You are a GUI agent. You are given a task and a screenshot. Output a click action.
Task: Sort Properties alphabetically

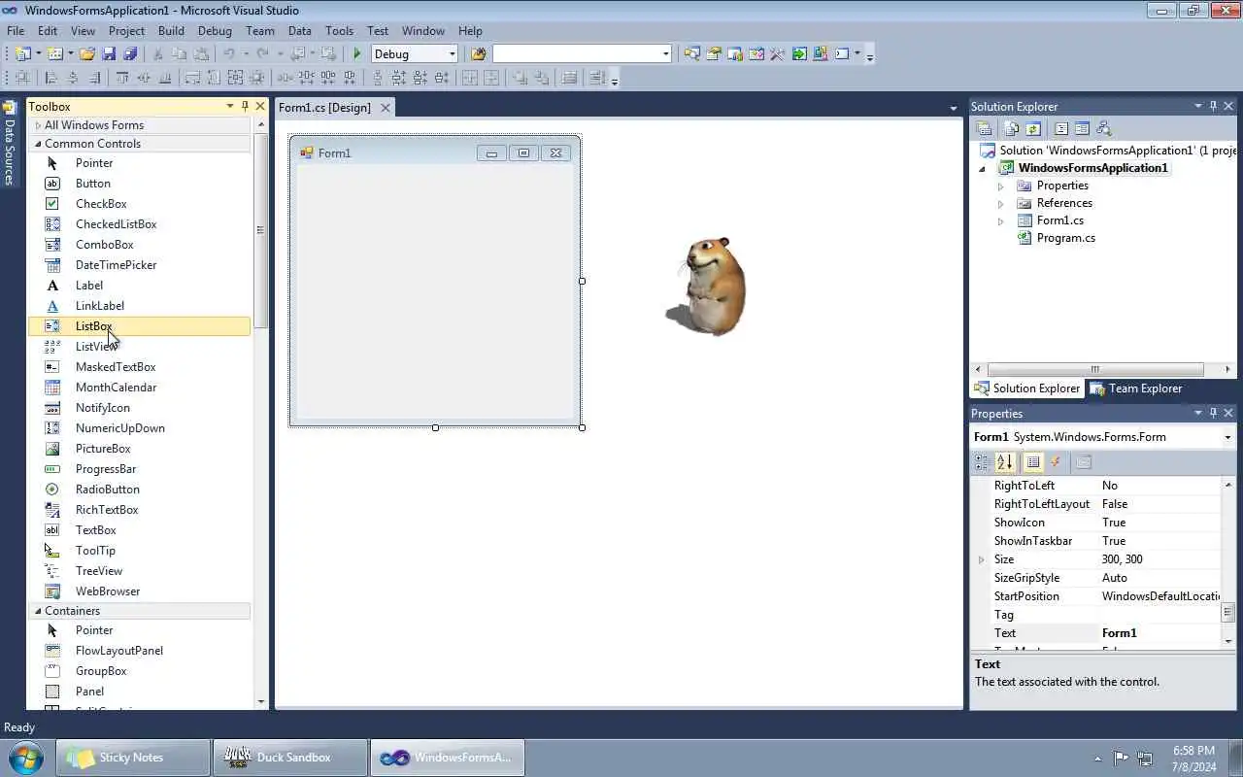tap(1004, 462)
